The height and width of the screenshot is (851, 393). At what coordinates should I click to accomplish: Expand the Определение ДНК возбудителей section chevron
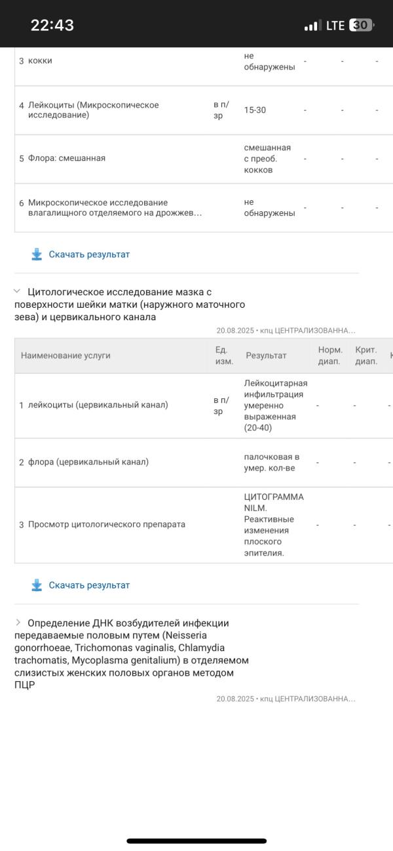[18, 622]
